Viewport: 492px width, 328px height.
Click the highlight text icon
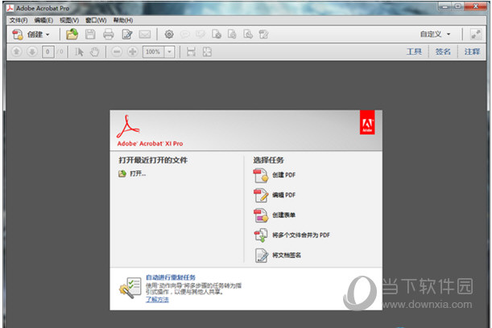pos(201,34)
